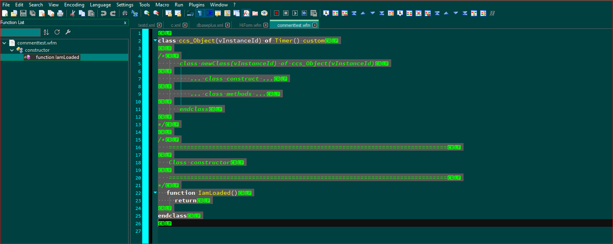Image resolution: width=613 pixels, height=244 pixels.
Task: Open Function List preferences wrench icon
Action: pyautogui.click(x=68, y=32)
